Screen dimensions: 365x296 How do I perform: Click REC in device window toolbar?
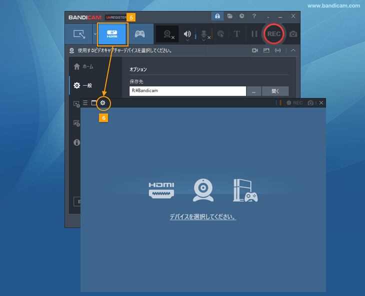coord(294,103)
